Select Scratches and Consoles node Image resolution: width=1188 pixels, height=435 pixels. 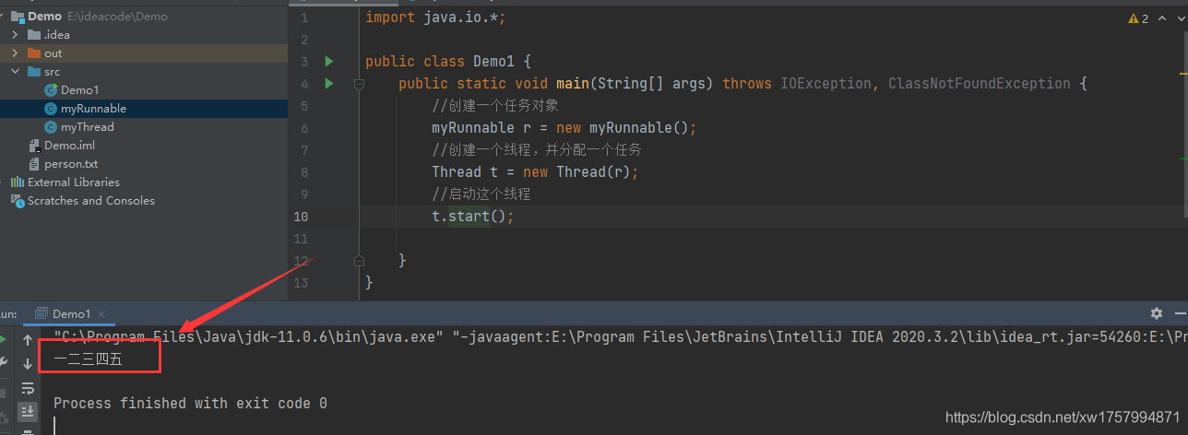pyautogui.click(x=91, y=201)
